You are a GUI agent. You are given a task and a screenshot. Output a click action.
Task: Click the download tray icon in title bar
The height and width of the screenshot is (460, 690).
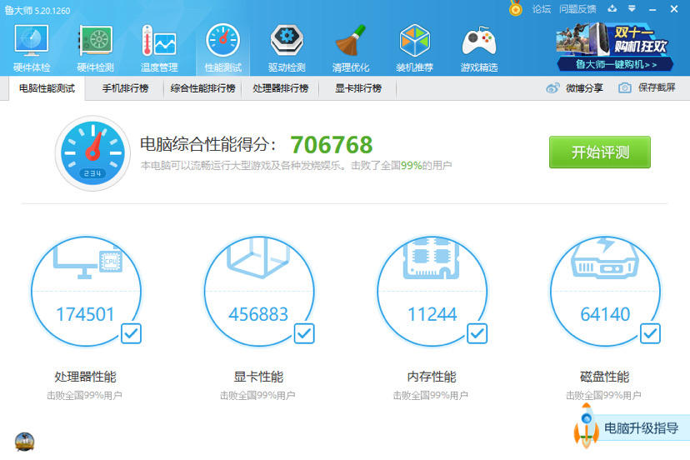[612, 8]
